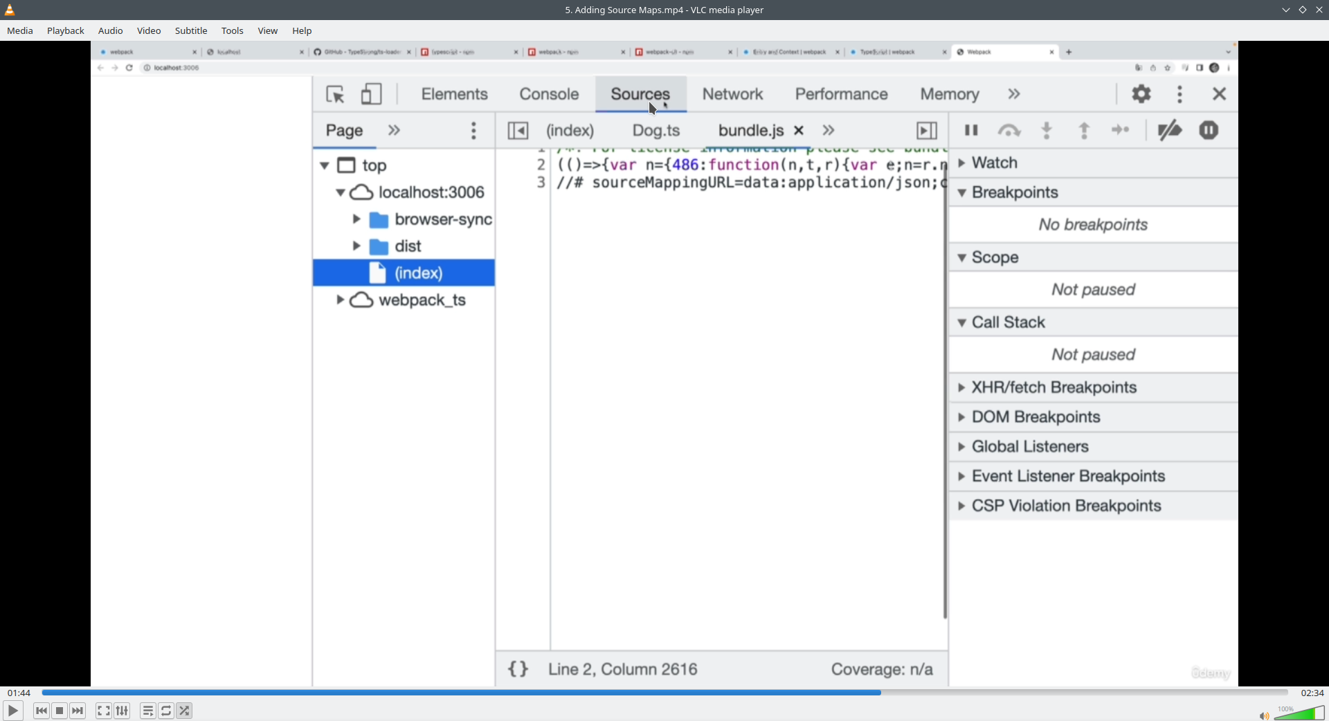The image size is (1329, 721).
Task: Open DevTools settings gear
Action: [x=1141, y=93]
